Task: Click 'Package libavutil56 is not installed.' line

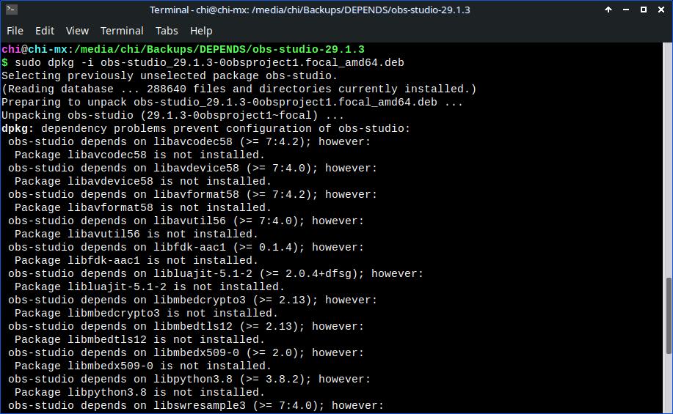Action: pos(137,234)
